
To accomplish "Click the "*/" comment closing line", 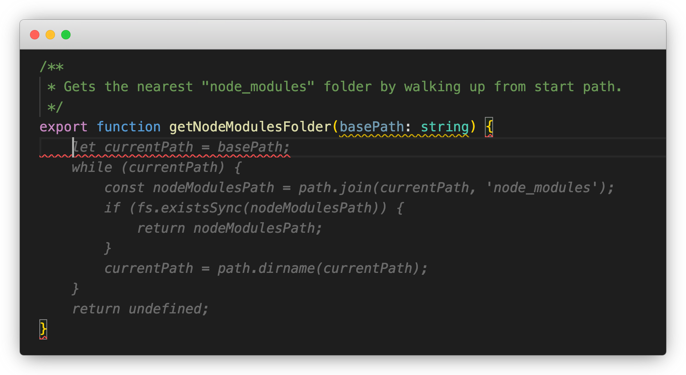I will pyautogui.click(x=55, y=107).
